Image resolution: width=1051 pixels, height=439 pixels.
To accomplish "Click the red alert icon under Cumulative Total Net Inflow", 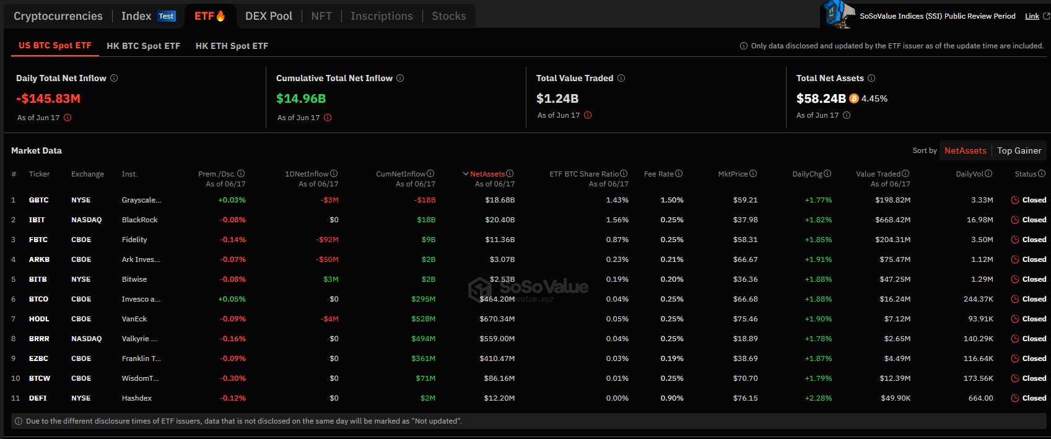I will (x=328, y=118).
